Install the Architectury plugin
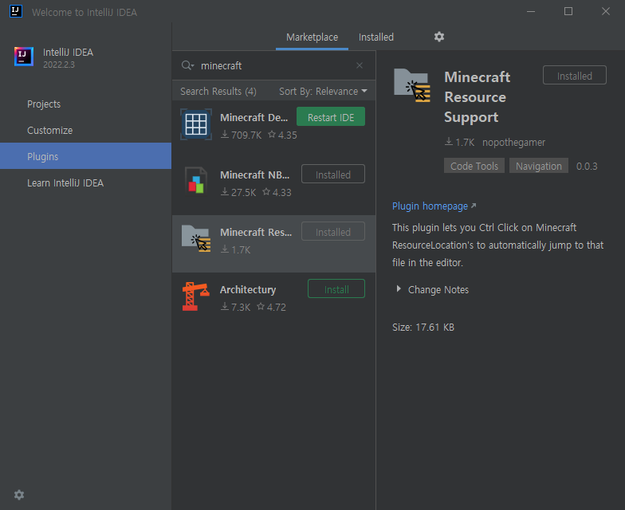The image size is (625, 510). coord(336,288)
